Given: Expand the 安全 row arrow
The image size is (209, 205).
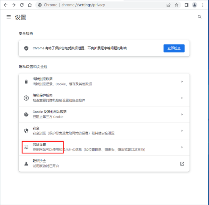Looking at the screenshot, I should pyautogui.click(x=182, y=131).
